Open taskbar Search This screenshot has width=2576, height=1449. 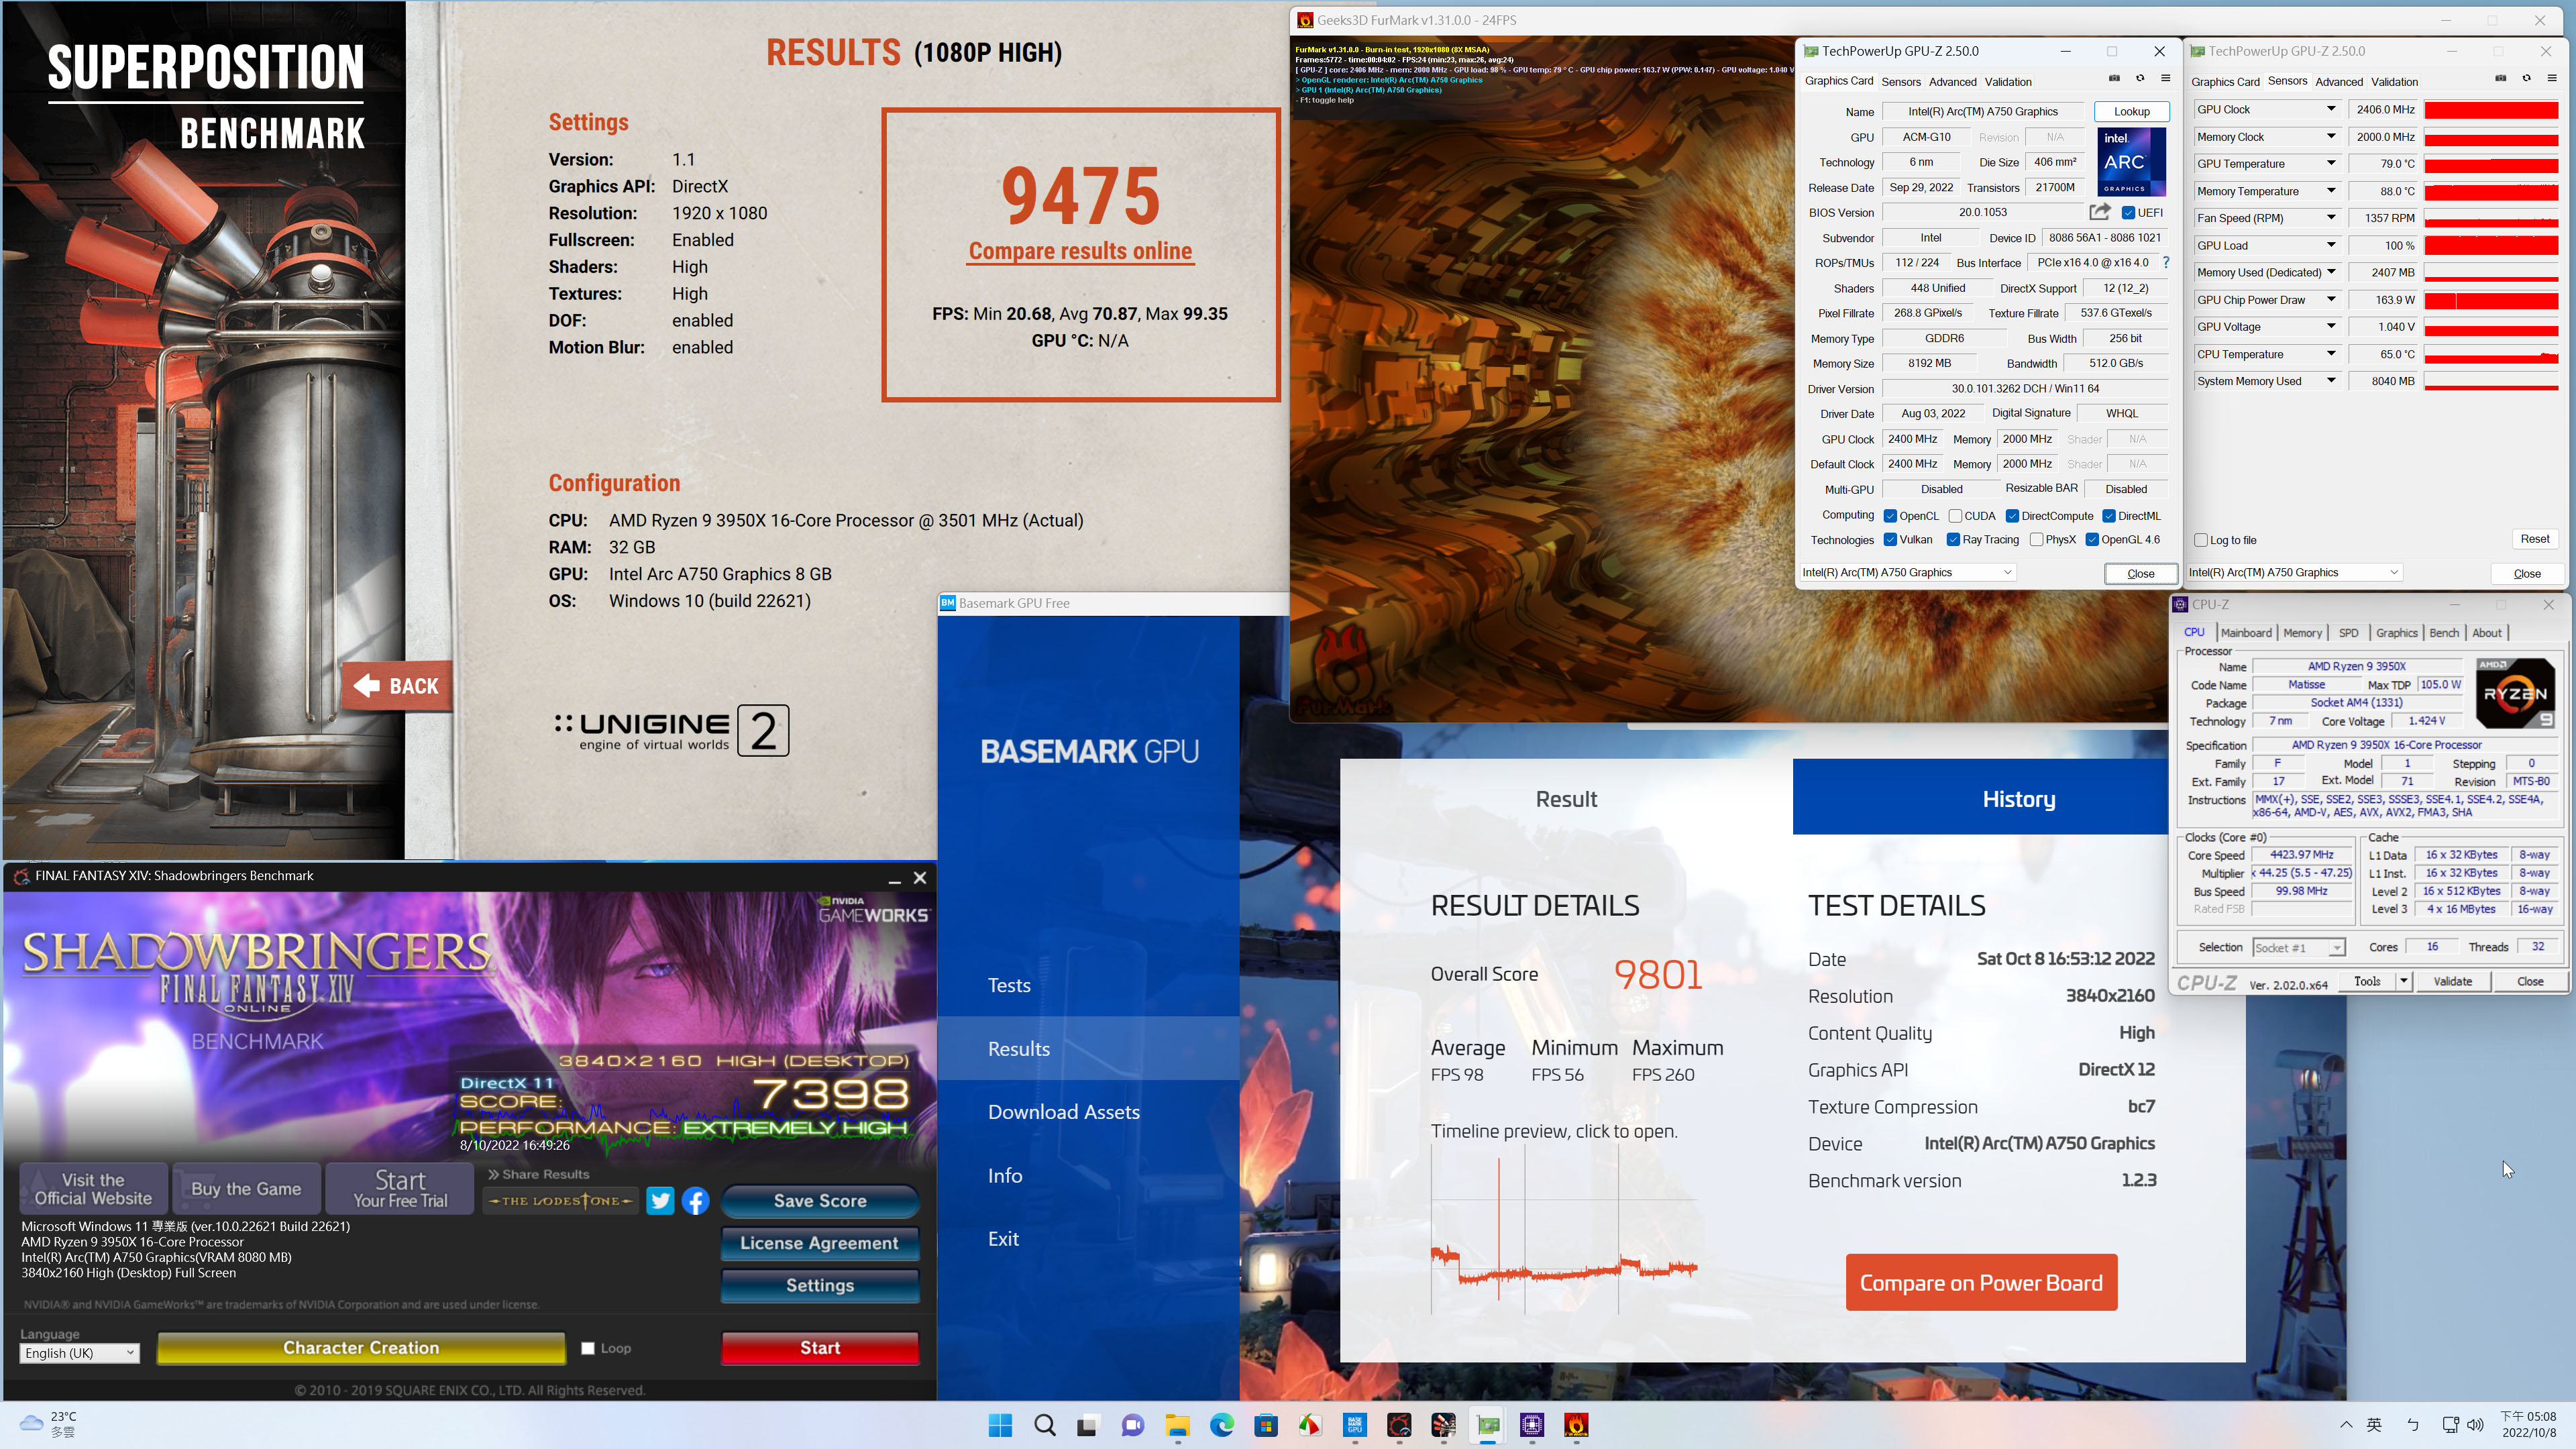click(x=1045, y=1425)
